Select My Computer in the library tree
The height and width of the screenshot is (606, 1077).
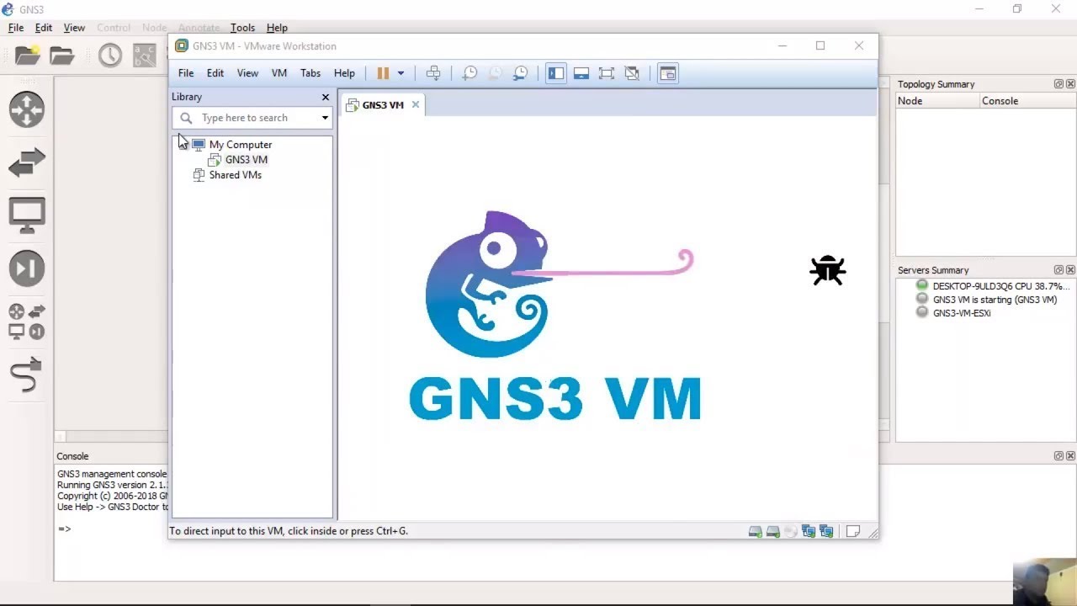tap(241, 145)
